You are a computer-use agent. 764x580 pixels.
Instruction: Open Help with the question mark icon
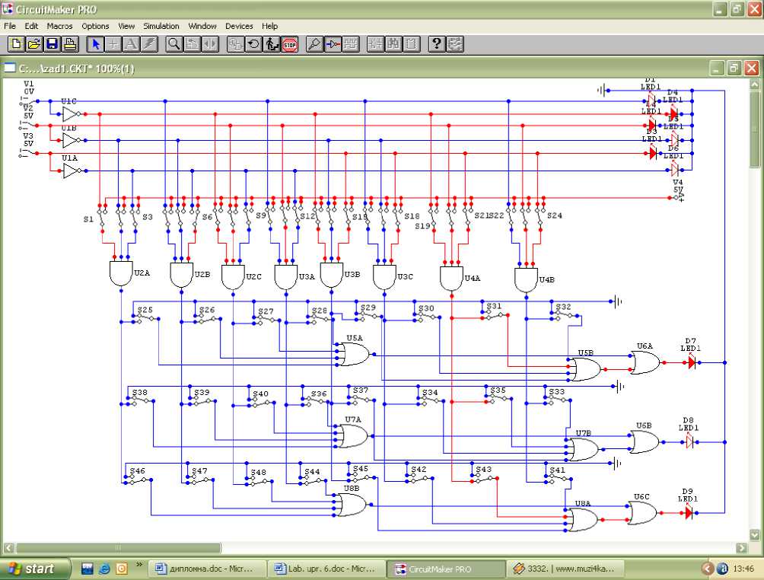[436, 44]
